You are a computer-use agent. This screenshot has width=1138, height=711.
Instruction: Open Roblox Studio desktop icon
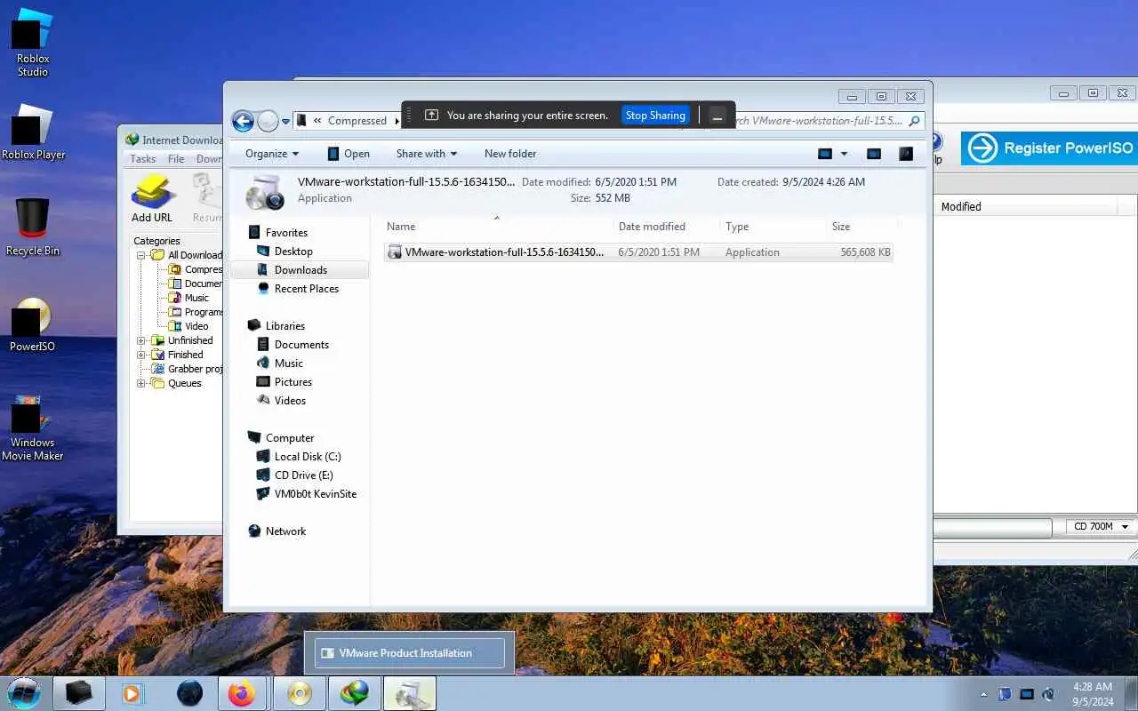33,44
